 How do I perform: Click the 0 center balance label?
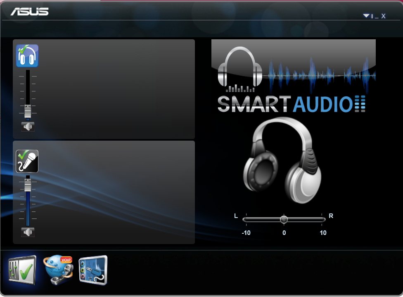click(x=284, y=232)
